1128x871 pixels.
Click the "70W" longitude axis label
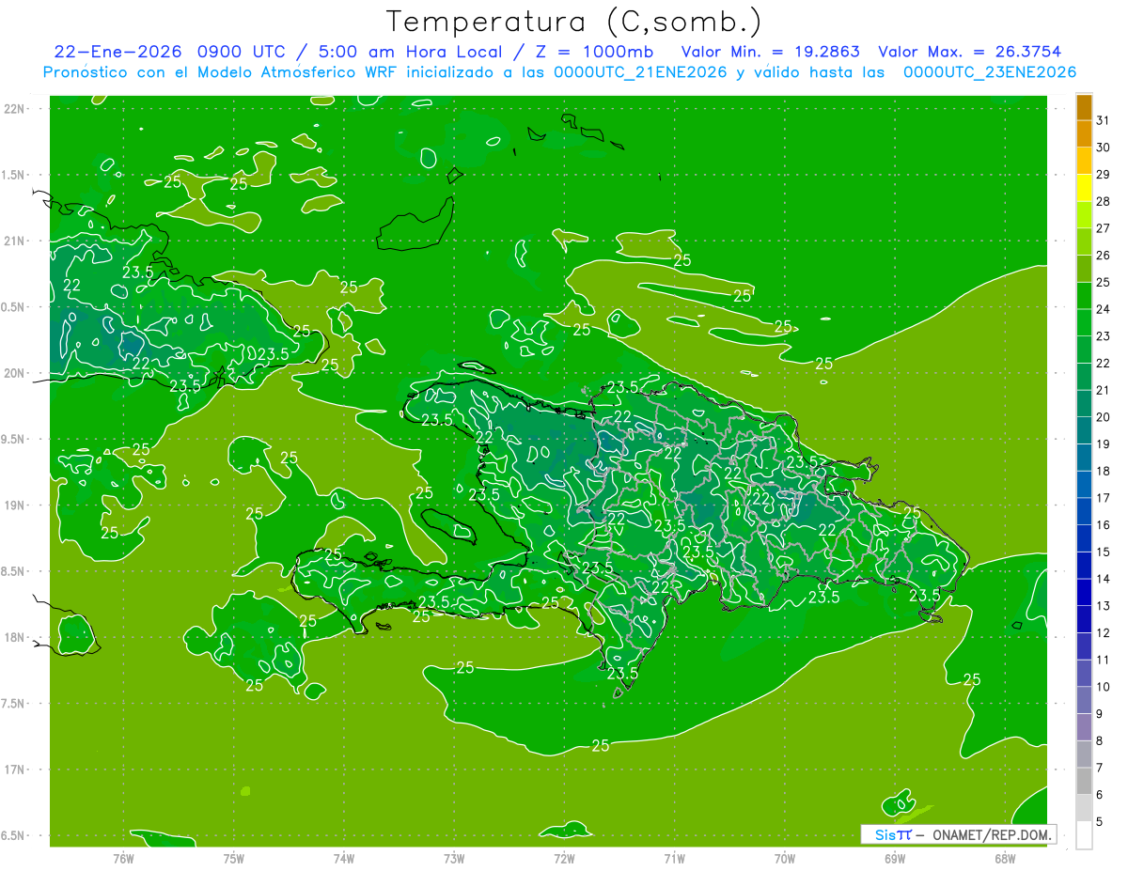785,859
